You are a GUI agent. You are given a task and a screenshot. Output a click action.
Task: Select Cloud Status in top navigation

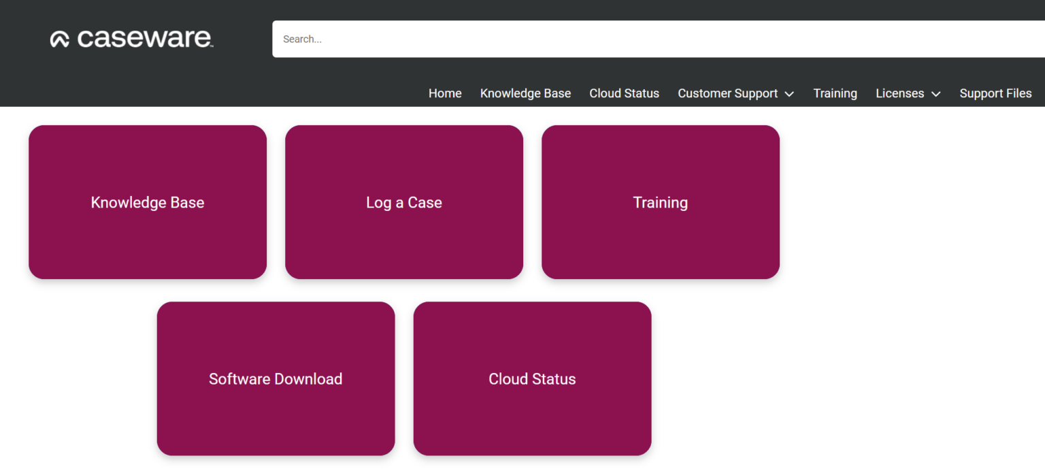[624, 93]
